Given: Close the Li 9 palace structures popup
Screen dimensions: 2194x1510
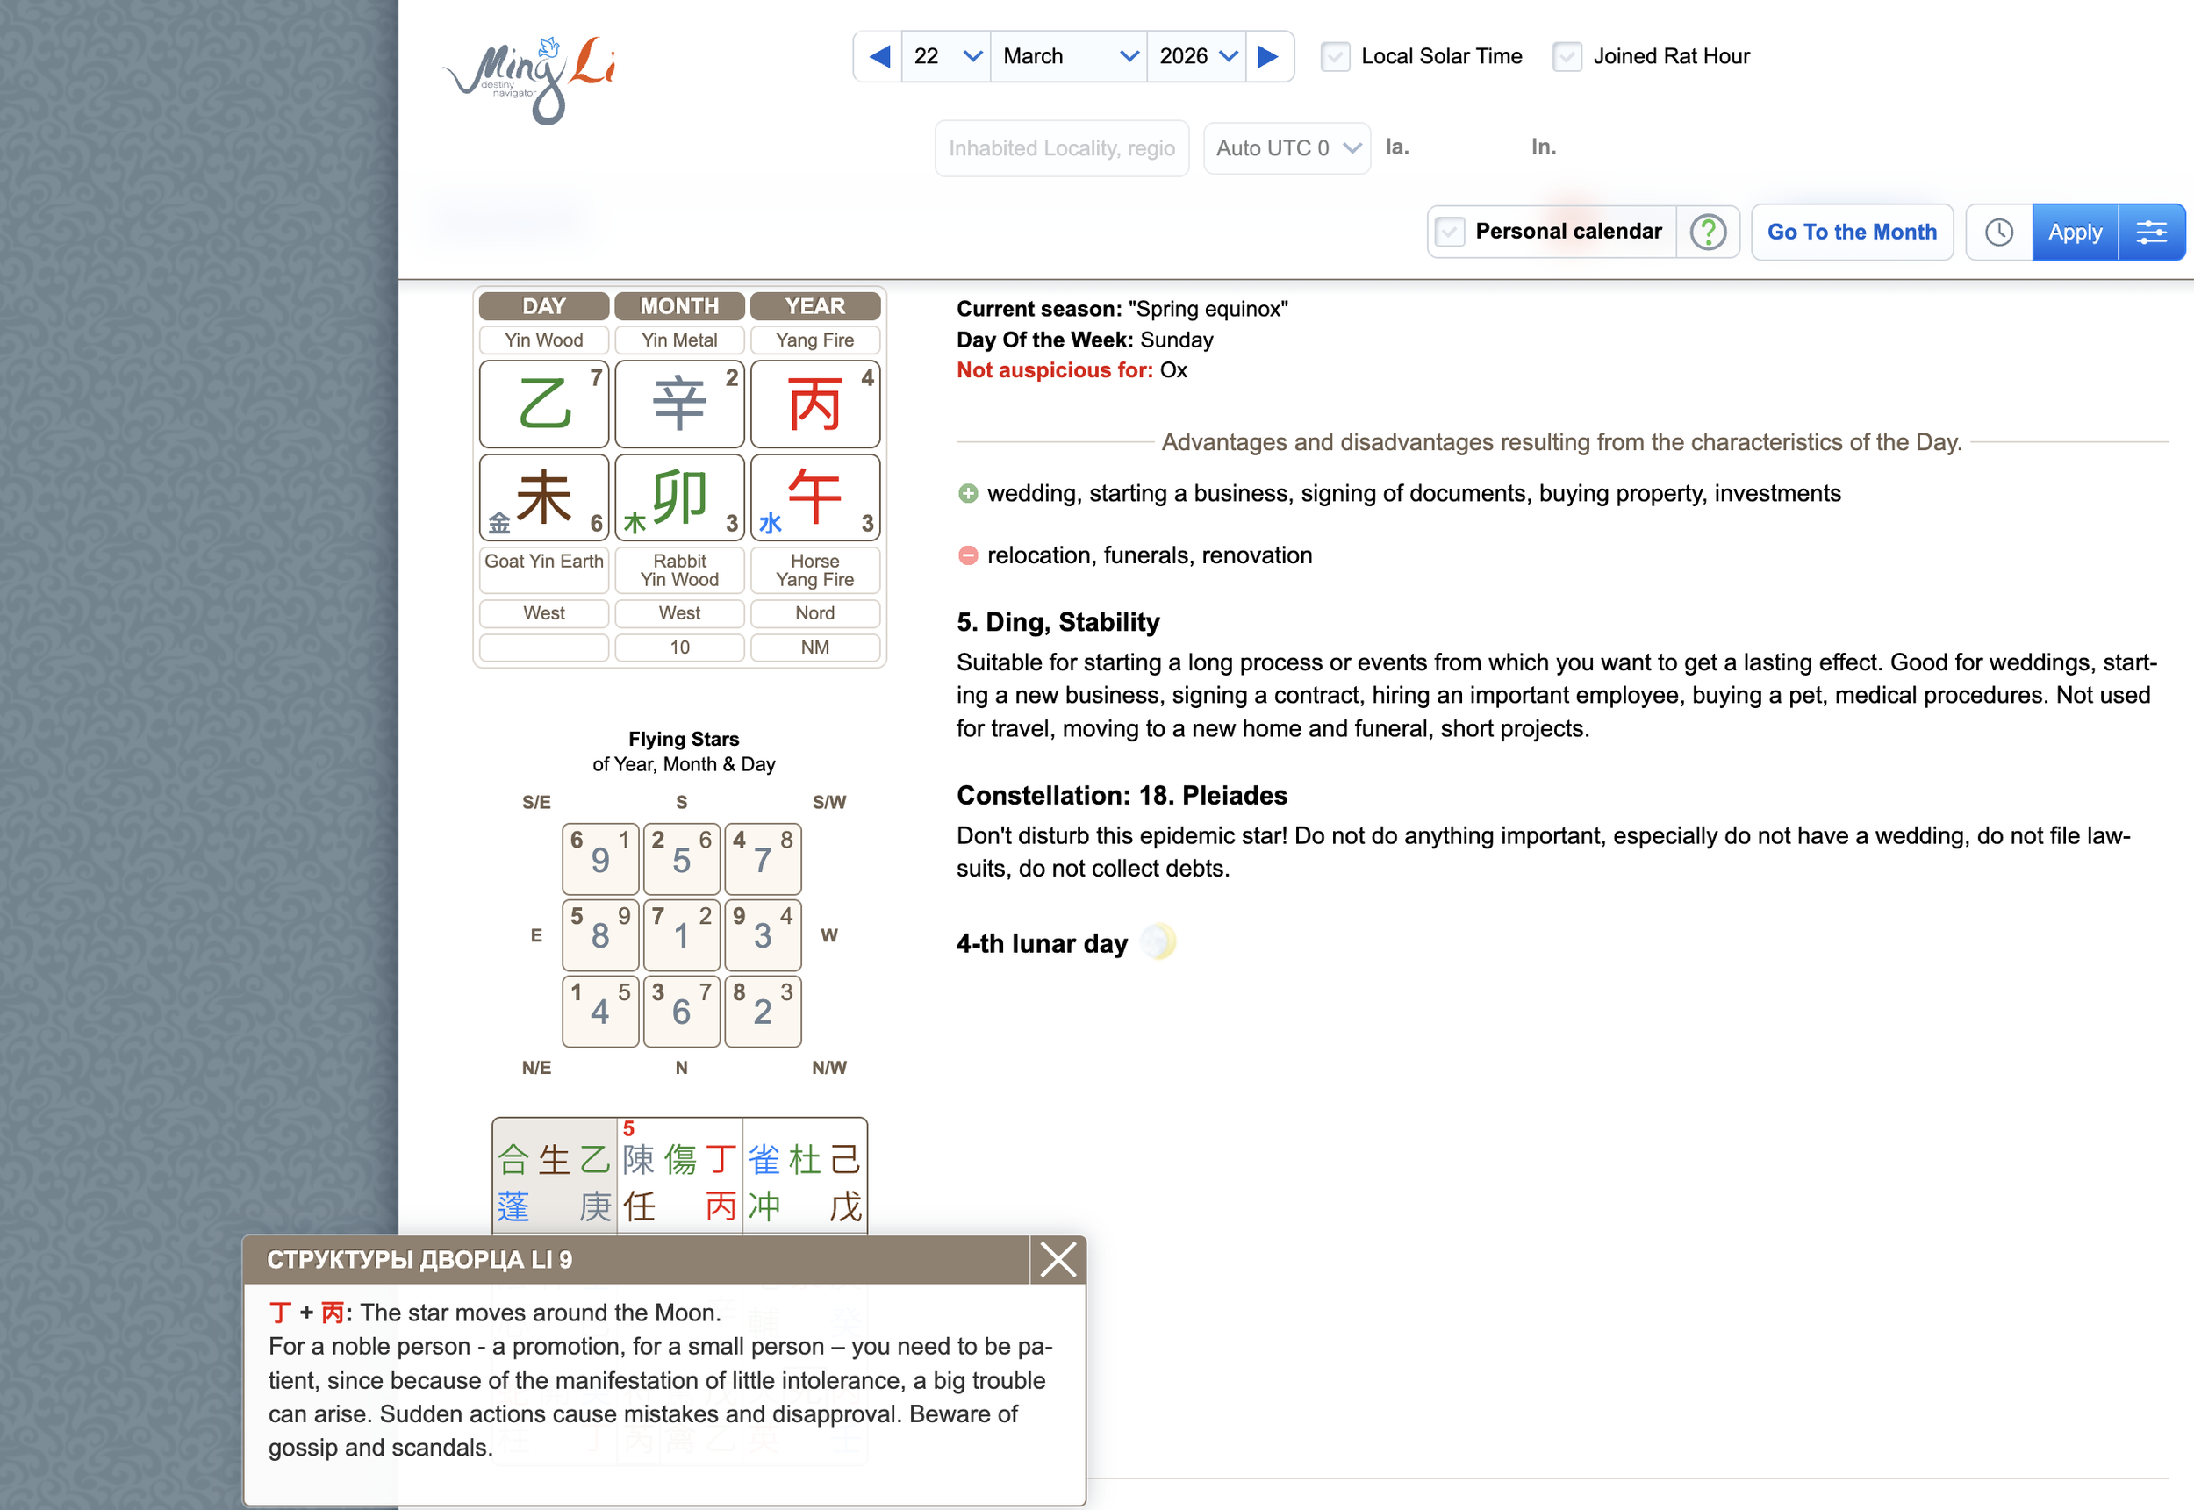Looking at the screenshot, I should click(1057, 1259).
